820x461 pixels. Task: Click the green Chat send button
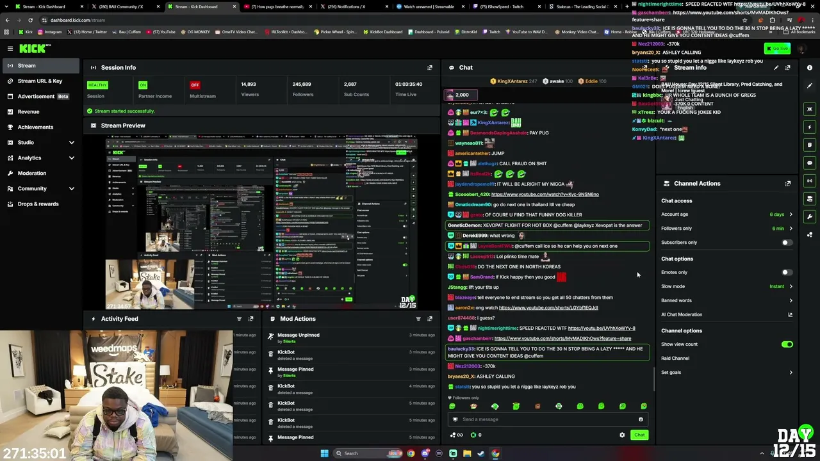(x=639, y=435)
